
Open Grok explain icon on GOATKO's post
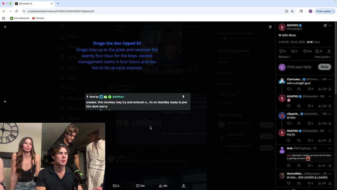pyautogui.click(x=325, y=25)
